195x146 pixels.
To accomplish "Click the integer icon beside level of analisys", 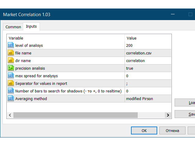I will [11, 45].
